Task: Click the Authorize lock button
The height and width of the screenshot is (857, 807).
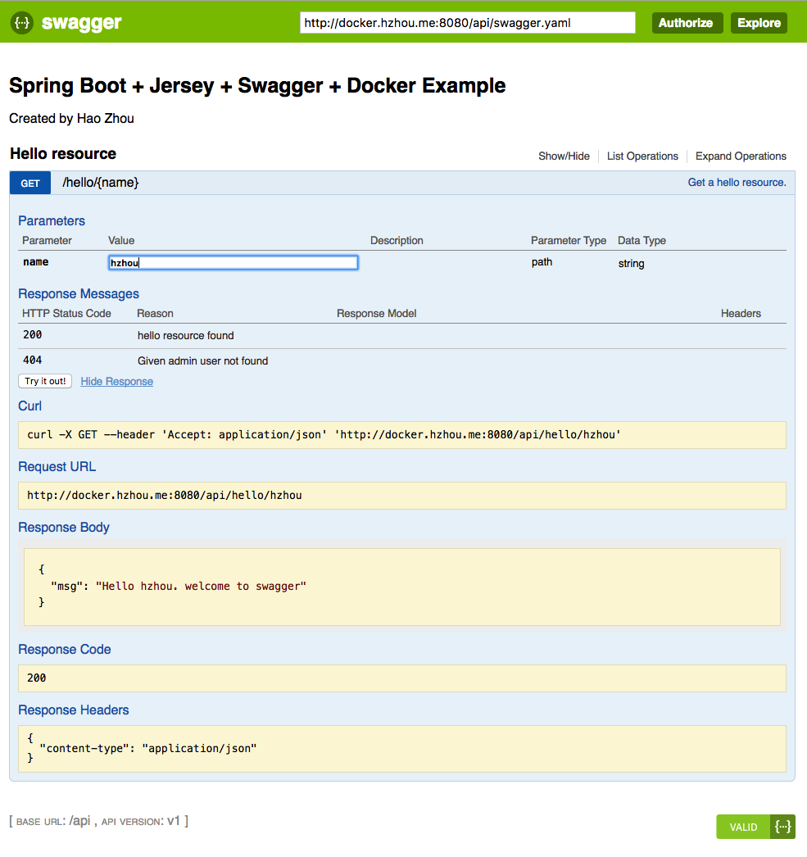Action: pyautogui.click(x=687, y=22)
